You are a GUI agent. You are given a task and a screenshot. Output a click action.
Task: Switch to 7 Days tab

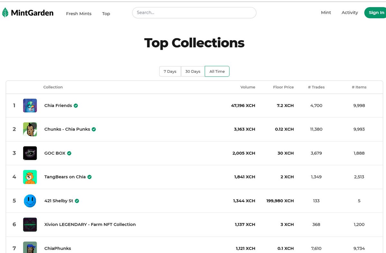(170, 71)
